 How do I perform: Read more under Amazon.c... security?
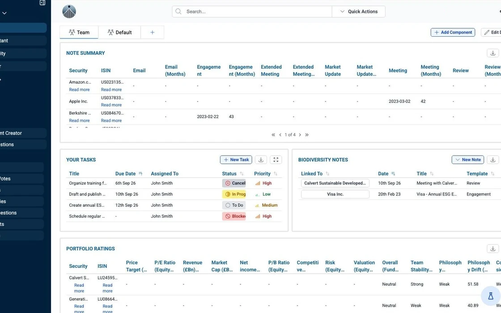coord(79,90)
